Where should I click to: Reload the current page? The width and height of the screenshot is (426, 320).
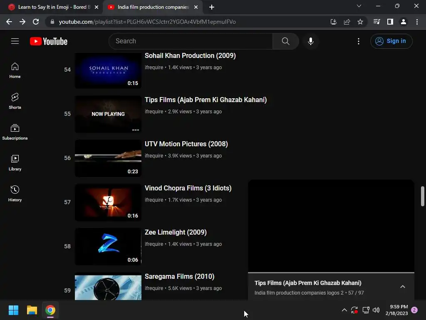(36, 22)
